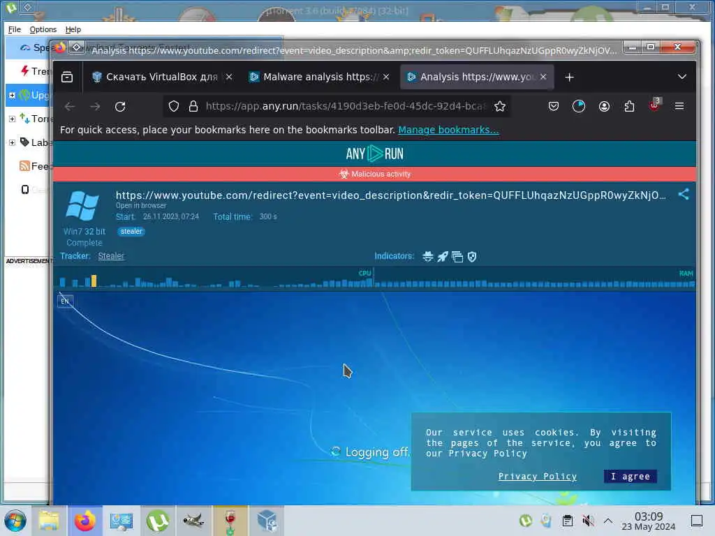Open the Privacy Policy link
Image resolution: width=715 pixels, height=536 pixels.
[x=537, y=476]
